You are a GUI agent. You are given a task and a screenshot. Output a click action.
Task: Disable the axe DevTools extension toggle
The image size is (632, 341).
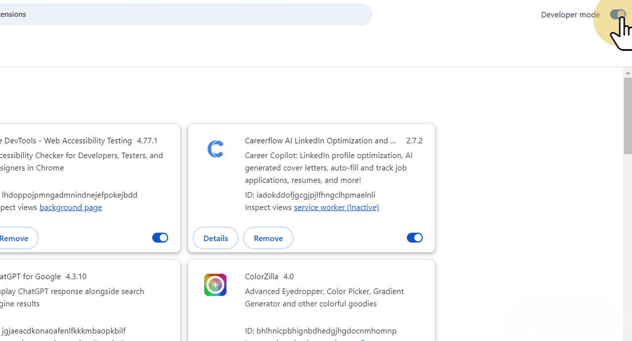pos(160,238)
